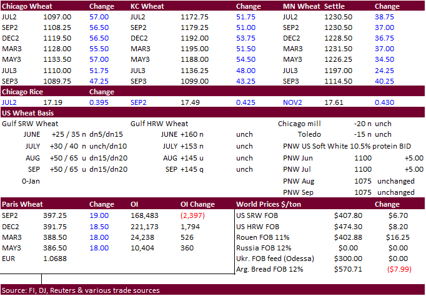Click the Gulf HRW Wheat label
Viewport: 426px width, 296px height.
pyautogui.click(x=159, y=124)
